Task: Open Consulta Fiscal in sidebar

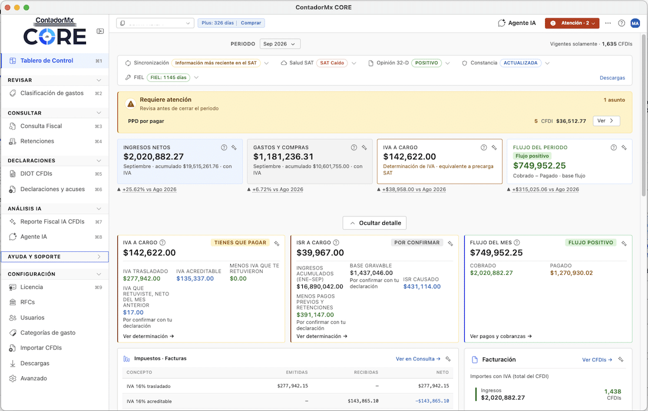Action: 55,126
